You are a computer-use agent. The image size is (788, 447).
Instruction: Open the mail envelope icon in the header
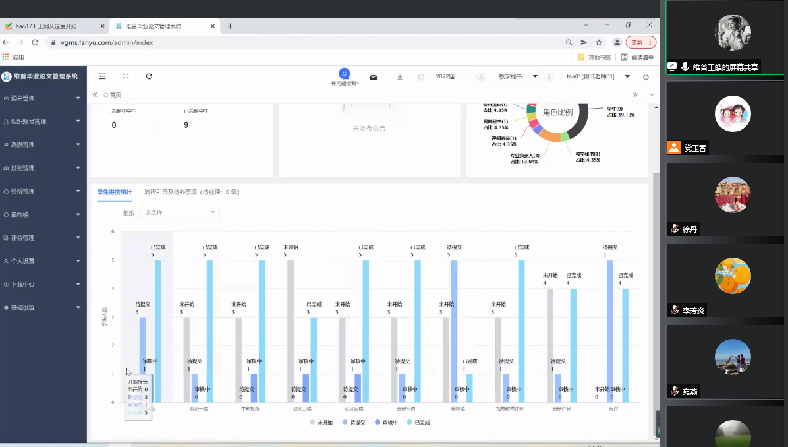click(373, 77)
